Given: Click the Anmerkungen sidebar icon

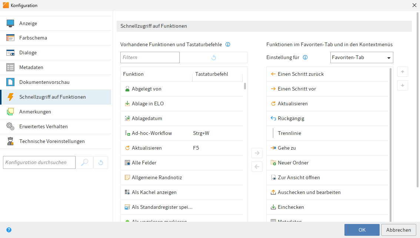Looking at the screenshot, I should coord(10,111).
